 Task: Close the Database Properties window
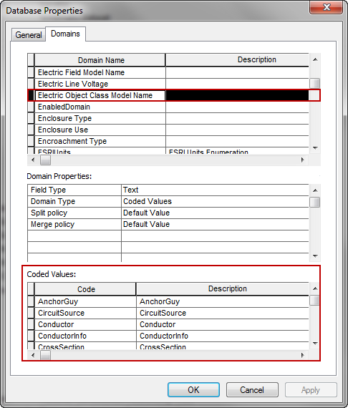[327, 7]
